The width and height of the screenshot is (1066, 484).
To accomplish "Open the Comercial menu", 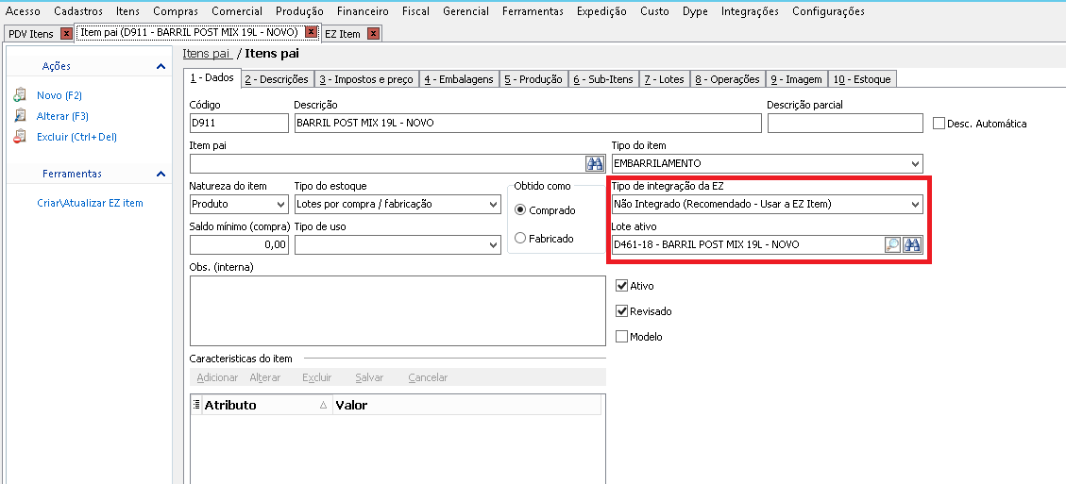I will click(x=237, y=11).
